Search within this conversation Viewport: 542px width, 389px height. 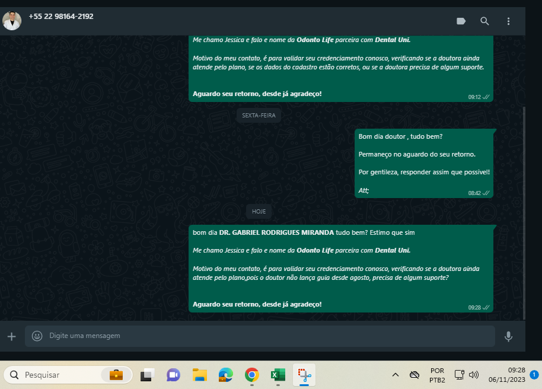coord(484,21)
